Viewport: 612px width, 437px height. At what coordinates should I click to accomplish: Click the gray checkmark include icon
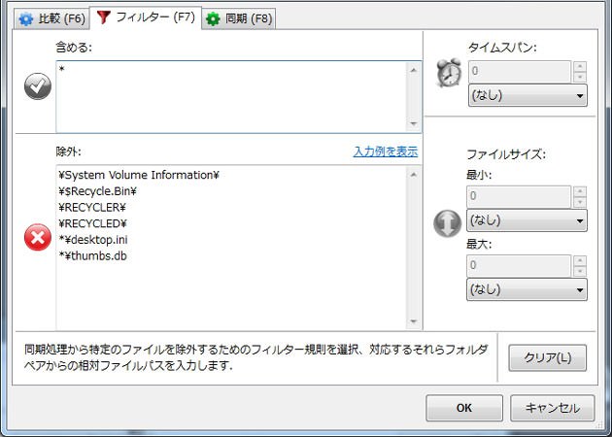click(x=38, y=86)
